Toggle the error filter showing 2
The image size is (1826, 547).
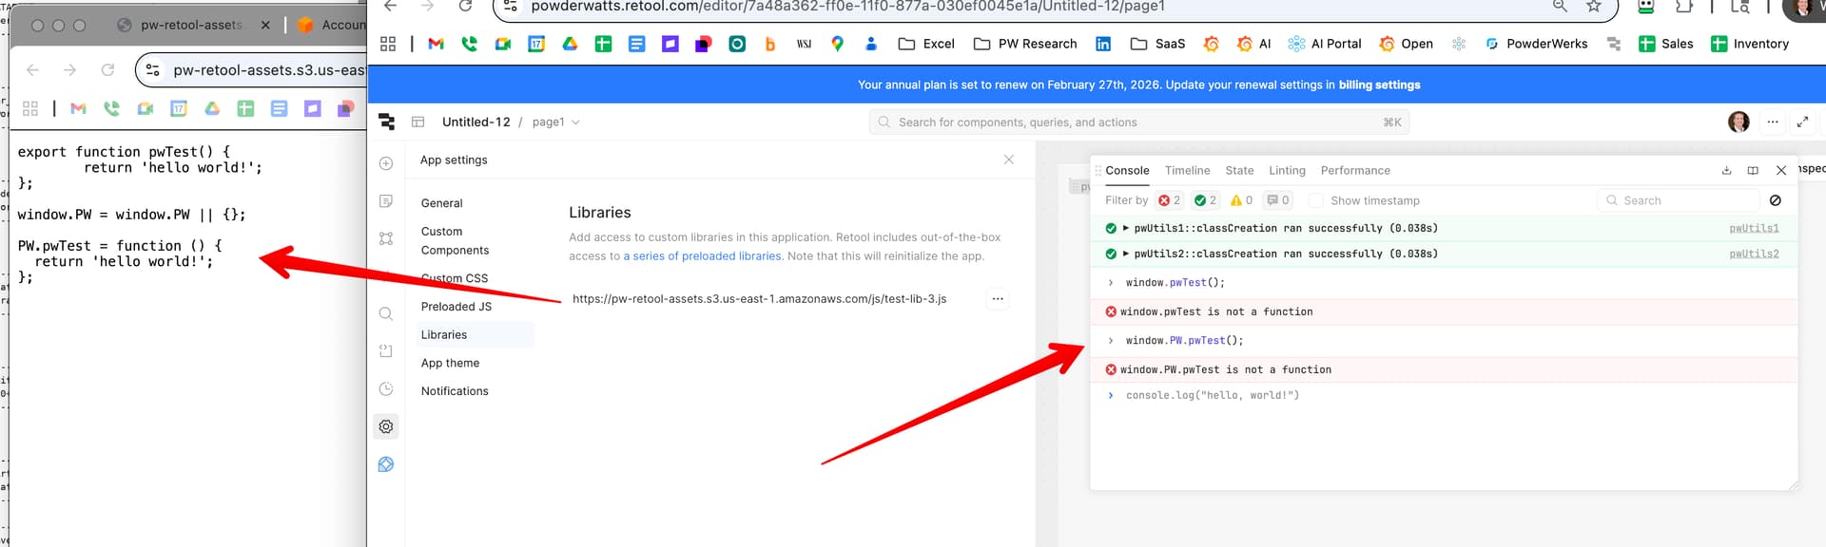1169,200
